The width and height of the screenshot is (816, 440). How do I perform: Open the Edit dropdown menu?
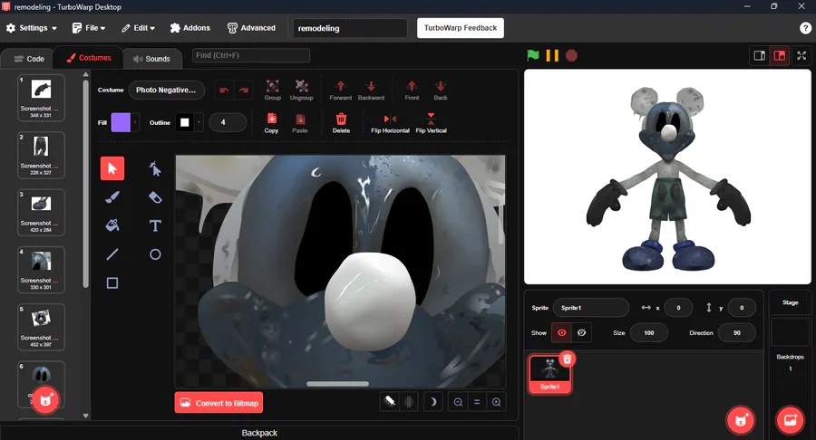pos(139,28)
